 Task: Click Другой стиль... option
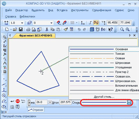tap(104, 97)
